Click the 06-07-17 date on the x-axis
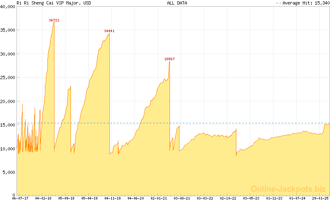 tap(21, 198)
